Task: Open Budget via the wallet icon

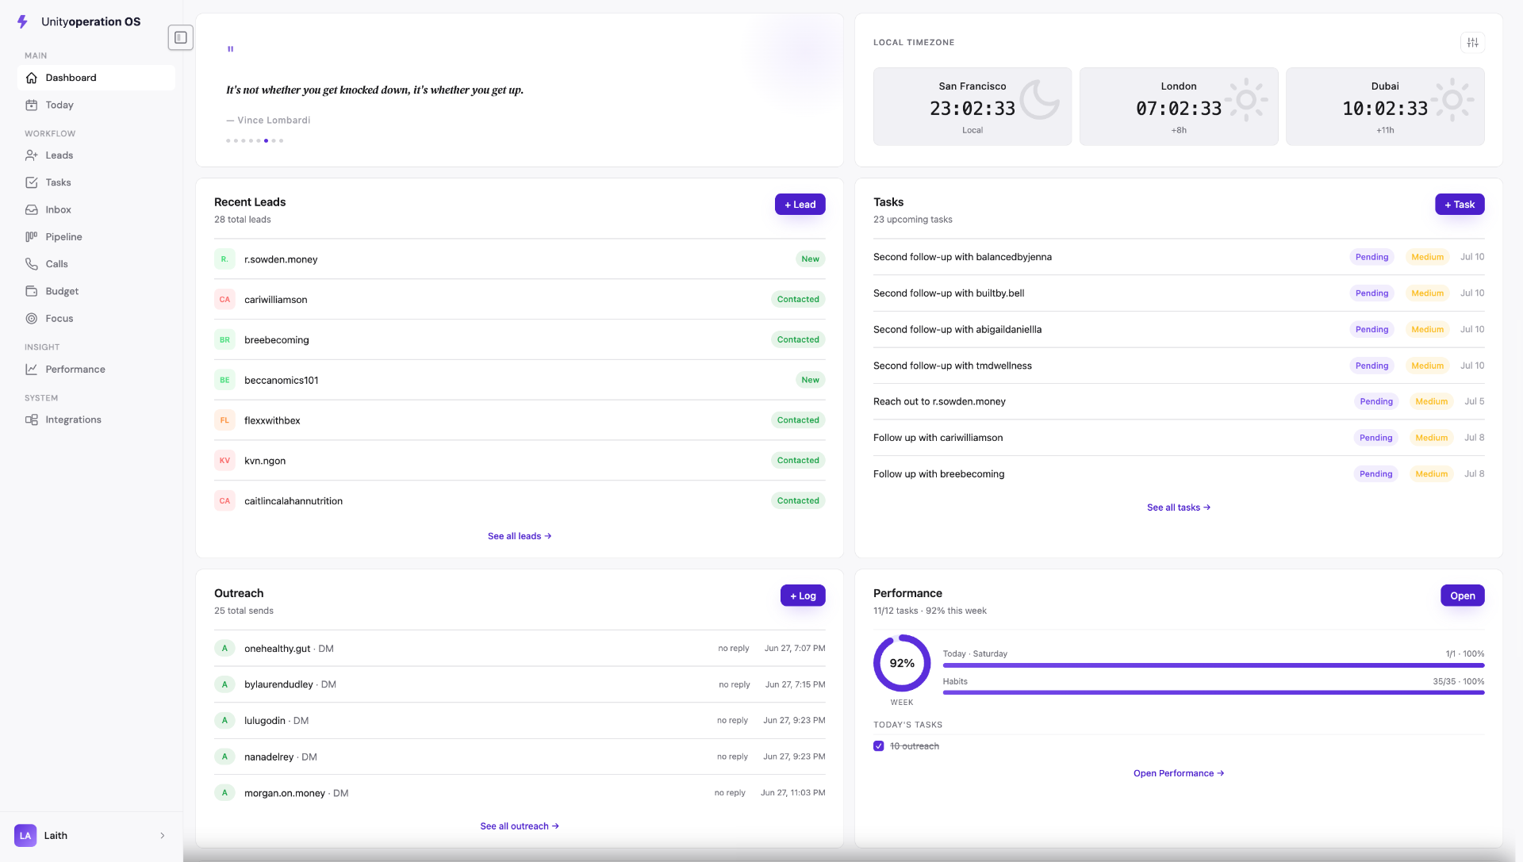Action: [32, 291]
